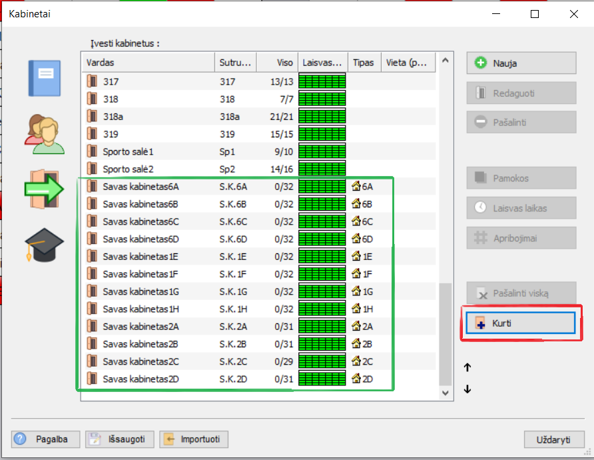Click the green availability grid for room 317

pos(322,82)
